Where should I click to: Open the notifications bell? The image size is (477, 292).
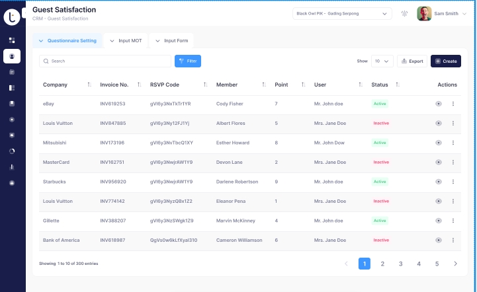pyautogui.click(x=404, y=13)
